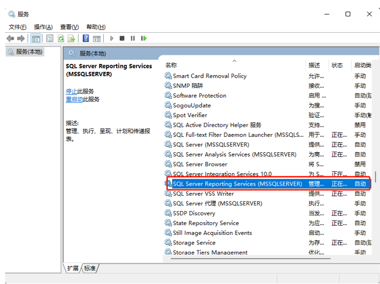
Task: Click the Services gear icon in the title bar
Action: pyautogui.click(x=11, y=14)
